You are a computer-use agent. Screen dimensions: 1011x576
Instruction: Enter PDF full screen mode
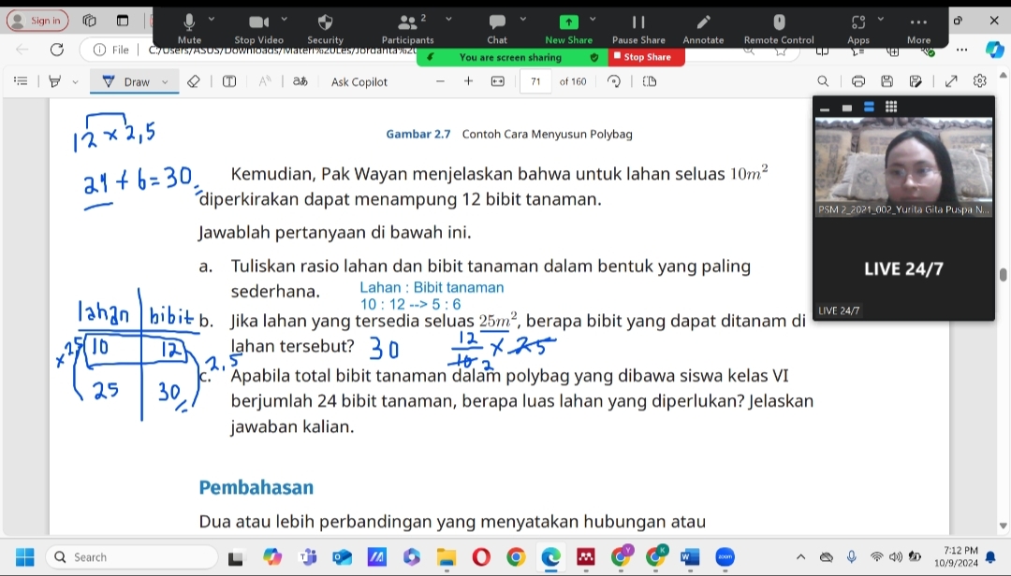(x=951, y=81)
